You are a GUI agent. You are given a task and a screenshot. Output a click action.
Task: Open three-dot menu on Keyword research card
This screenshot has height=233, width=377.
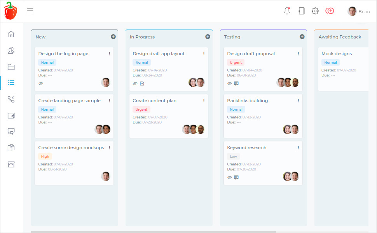[x=298, y=148]
